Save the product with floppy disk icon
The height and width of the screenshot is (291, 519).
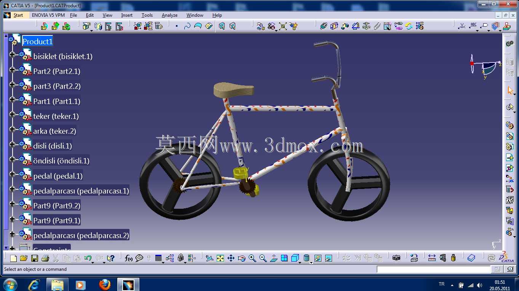coord(34,258)
